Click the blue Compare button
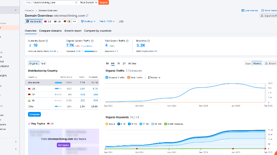 [35, 114]
